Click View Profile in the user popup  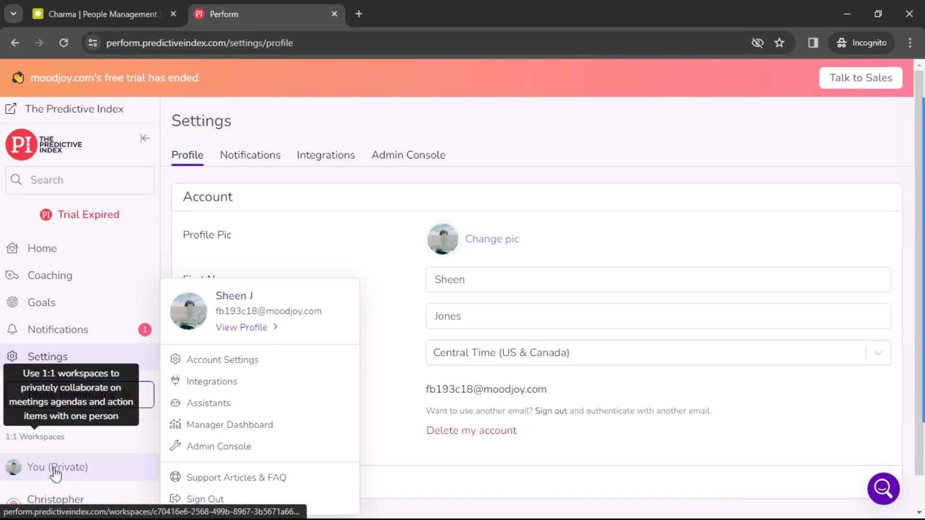coord(241,327)
